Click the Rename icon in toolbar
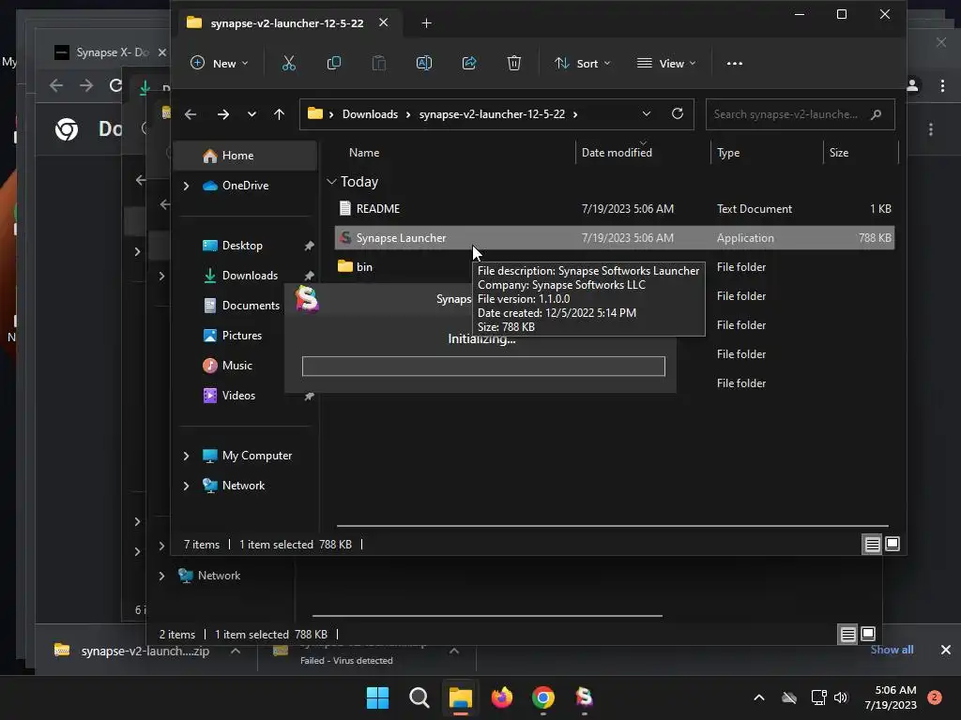 [x=424, y=63]
